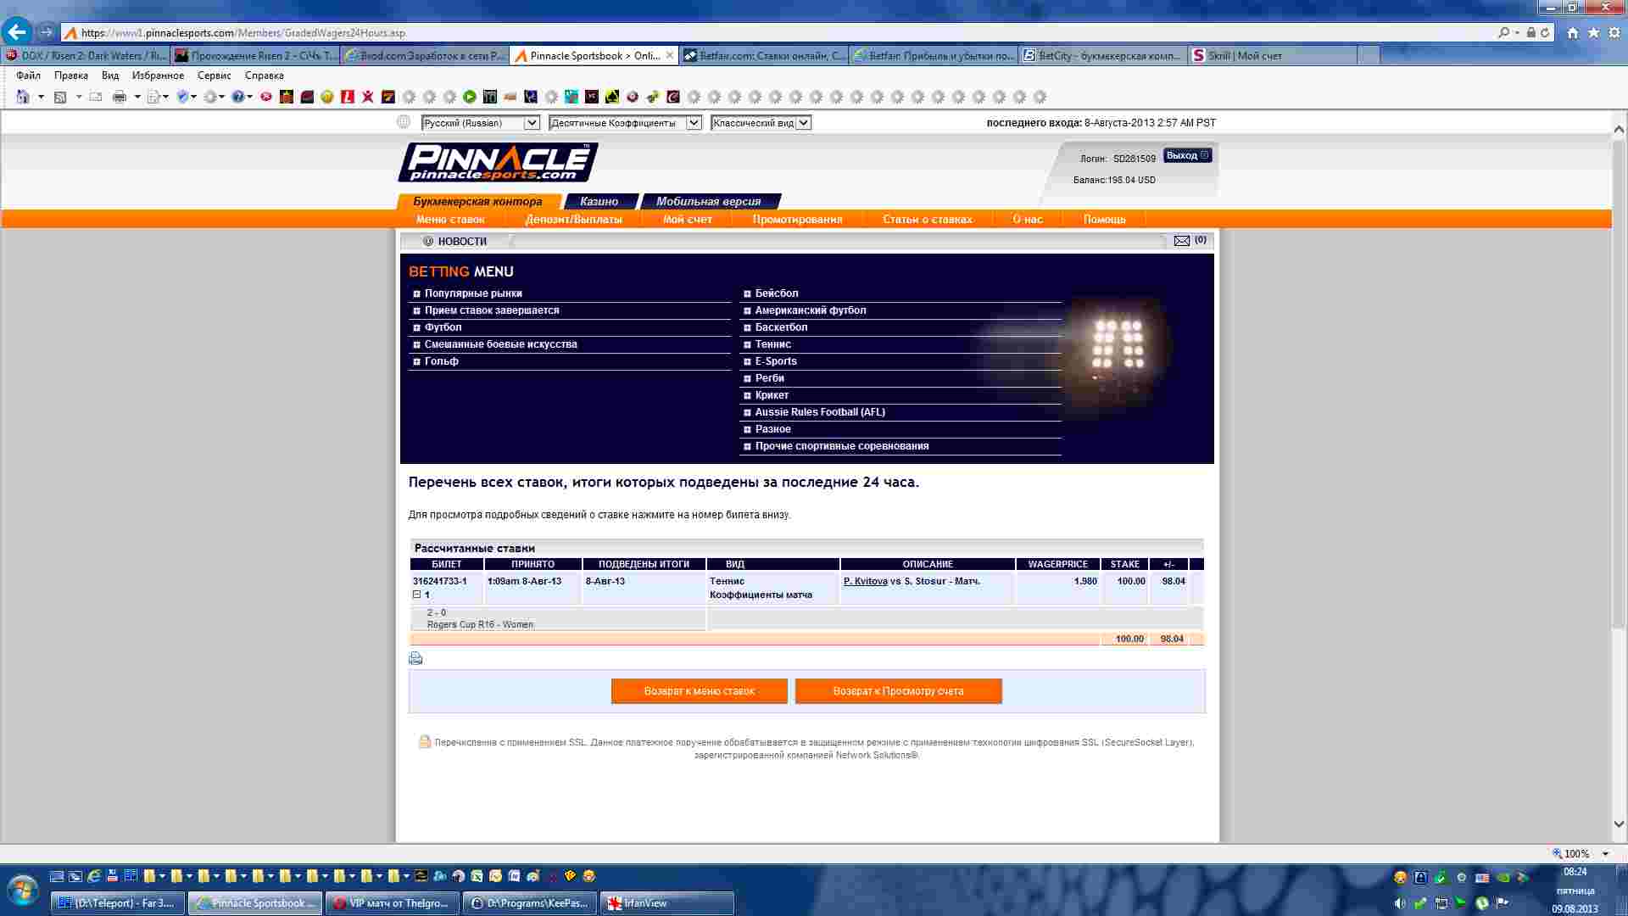Image resolution: width=1628 pixels, height=916 pixels.
Task: Open the Print icon's dropdown arrow
Action: tap(137, 97)
